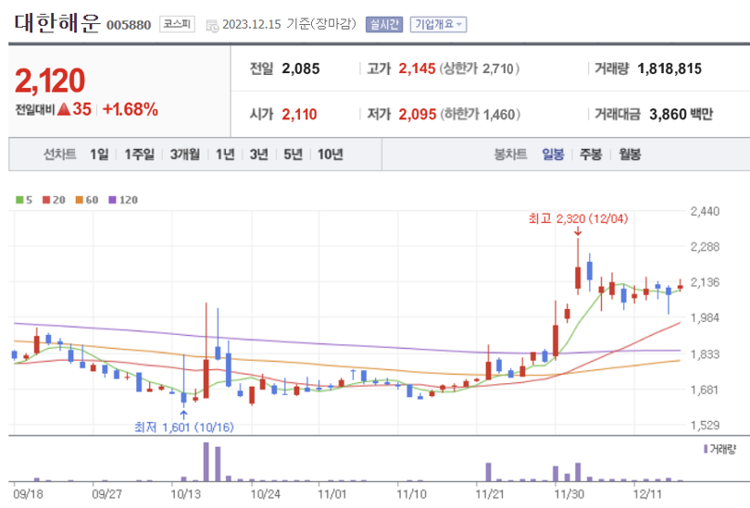Click the 거래대금 3,860 백만 value

681,115
